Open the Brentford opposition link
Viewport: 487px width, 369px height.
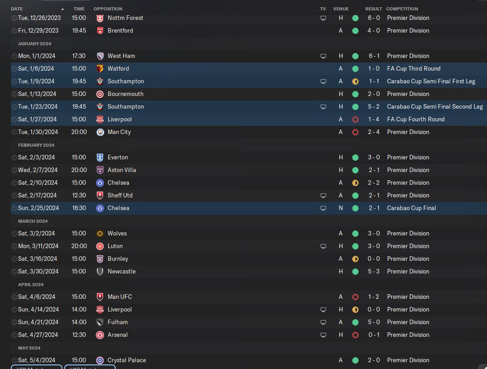tap(120, 30)
